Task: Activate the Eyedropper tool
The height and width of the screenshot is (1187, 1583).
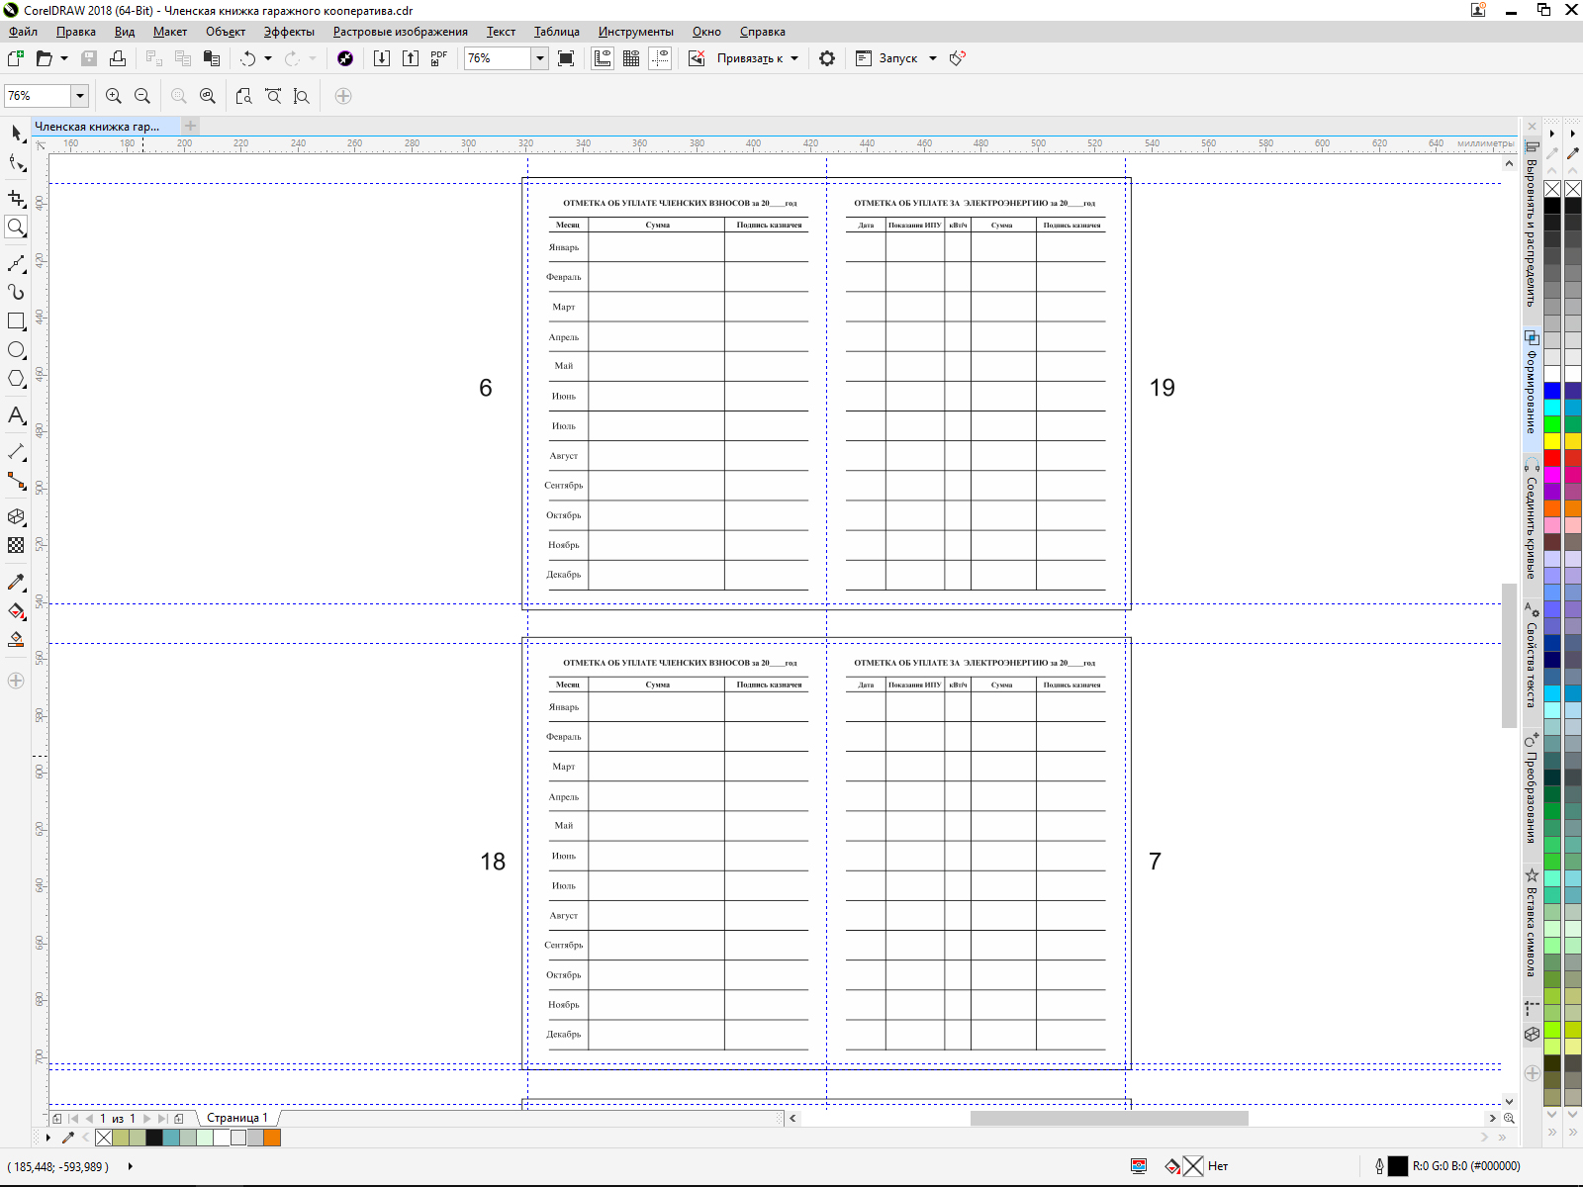Action: pos(16,583)
